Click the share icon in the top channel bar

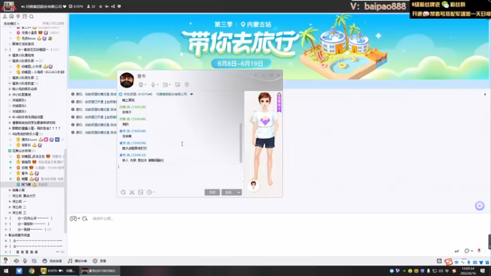[113, 6]
